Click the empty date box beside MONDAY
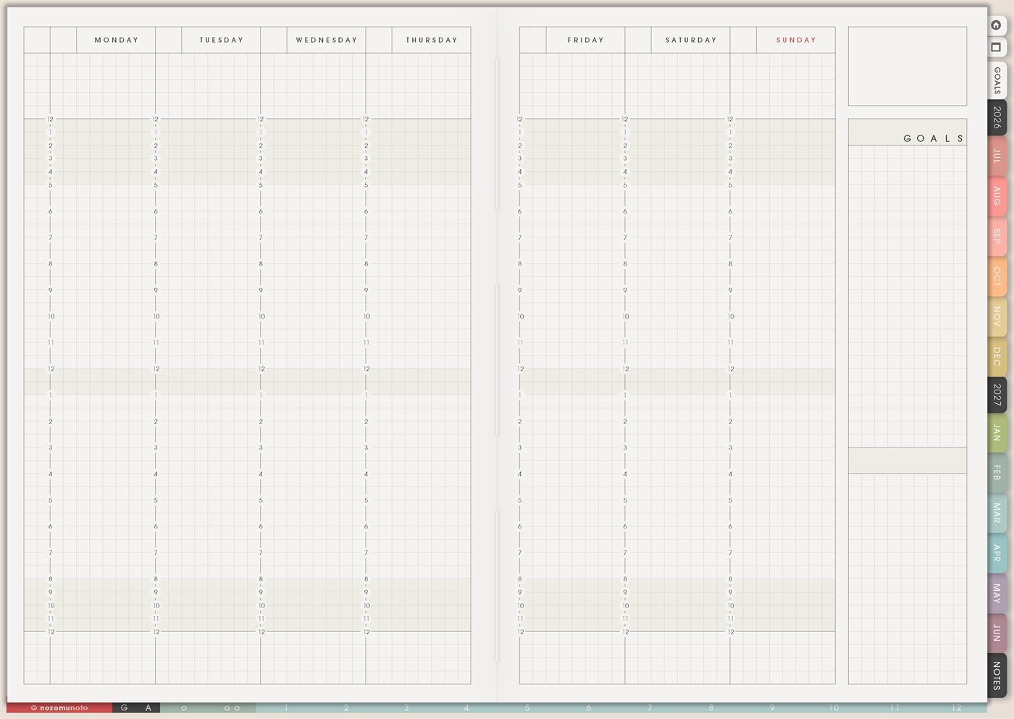 pos(63,40)
